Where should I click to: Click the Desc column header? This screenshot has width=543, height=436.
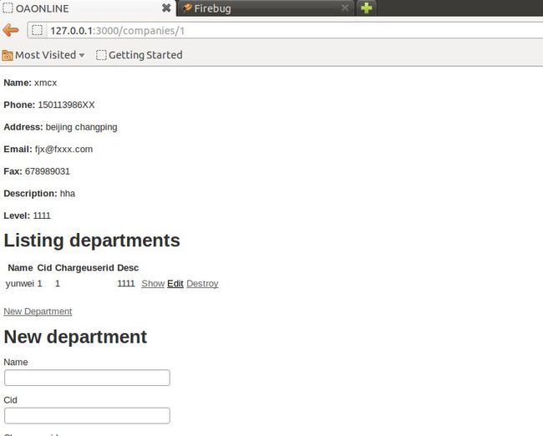click(128, 267)
